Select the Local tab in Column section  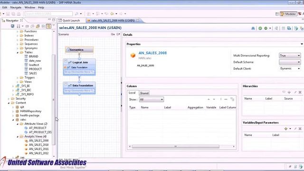click(x=132, y=93)
